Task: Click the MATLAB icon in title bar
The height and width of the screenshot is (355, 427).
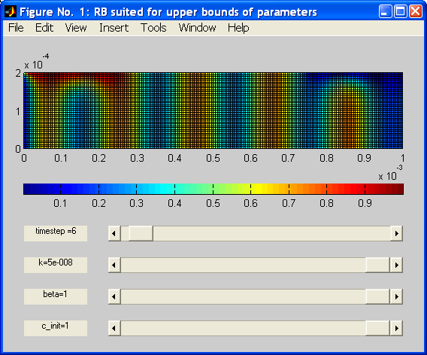Action: tap(11, 12)
